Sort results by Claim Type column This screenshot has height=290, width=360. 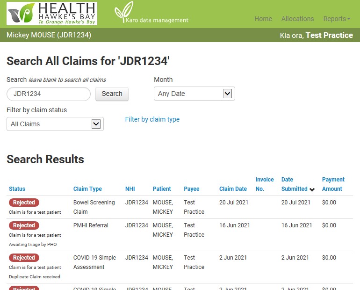click(87, 189)
